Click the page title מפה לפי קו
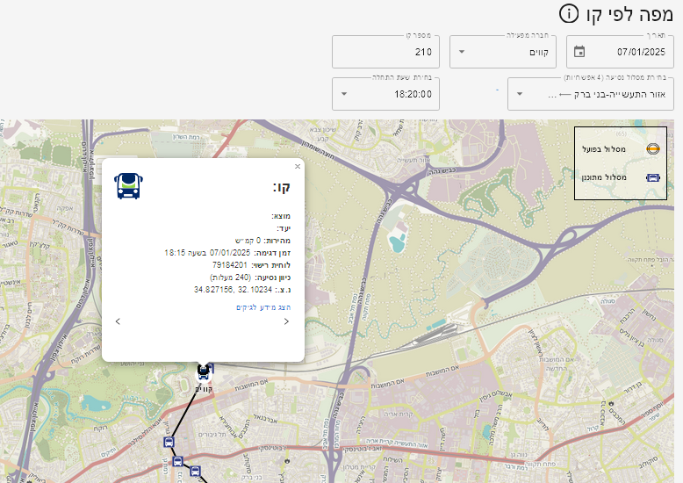This screenshot has width=683, height=483. point(629,14)
